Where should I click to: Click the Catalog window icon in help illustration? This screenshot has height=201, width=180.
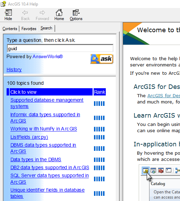click(146, 171)
